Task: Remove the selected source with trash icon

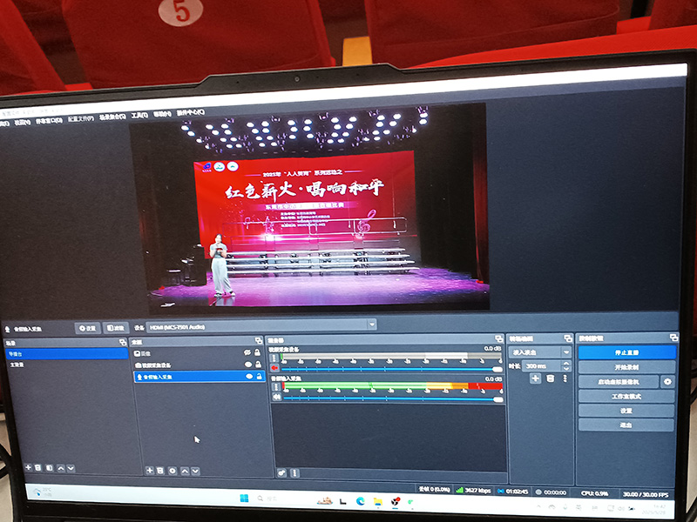Action: tap(160, 471)
